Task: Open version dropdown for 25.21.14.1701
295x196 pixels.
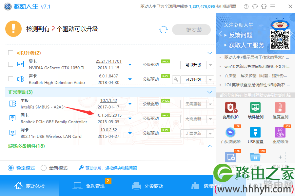Action: coord(130,65)
